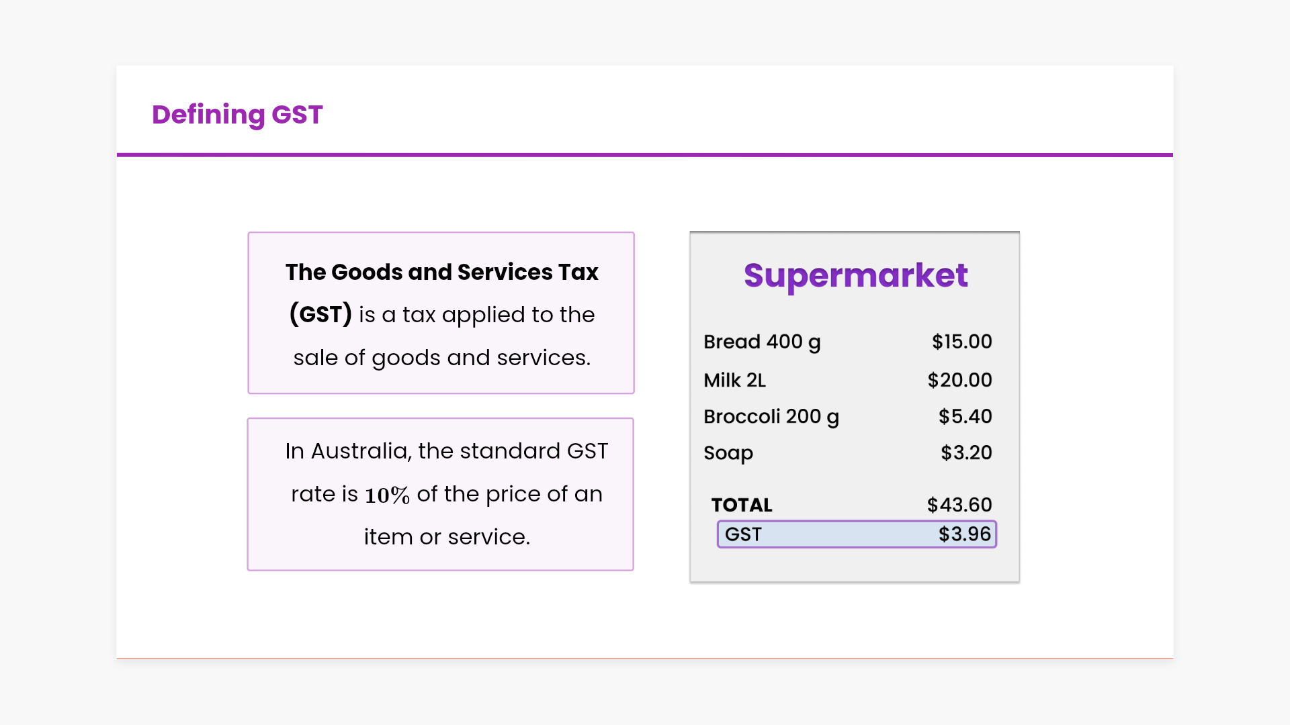1290x725 pixels.
Task: Click the $43.60 total amount
Action: coord(959,505)
